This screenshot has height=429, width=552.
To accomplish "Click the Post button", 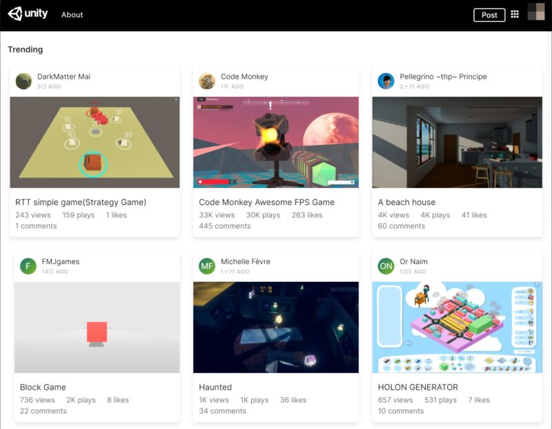I will pyautogui.click(x=489, y=14).
